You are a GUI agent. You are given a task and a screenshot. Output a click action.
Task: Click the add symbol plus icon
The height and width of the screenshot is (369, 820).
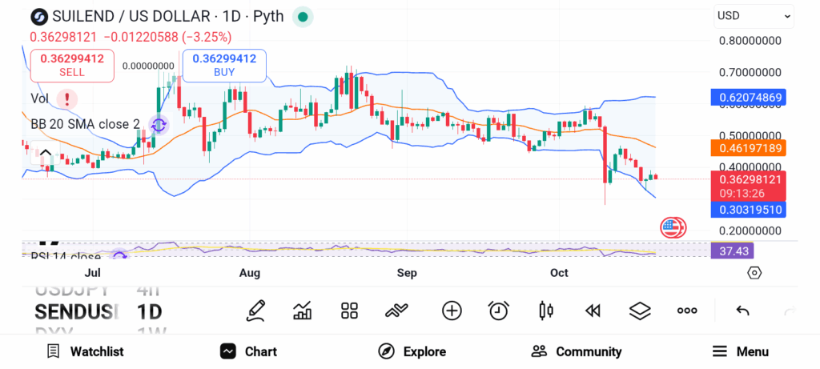(452, 311)
